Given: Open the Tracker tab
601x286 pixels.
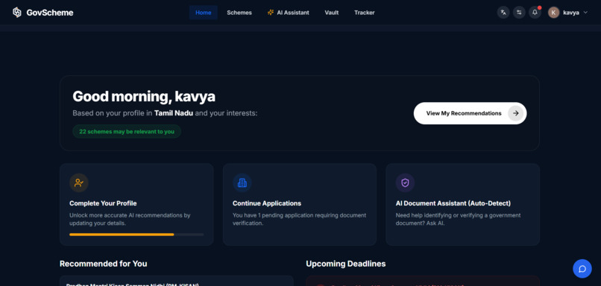Looking at the screenshot, I should [x=365, y=12].
